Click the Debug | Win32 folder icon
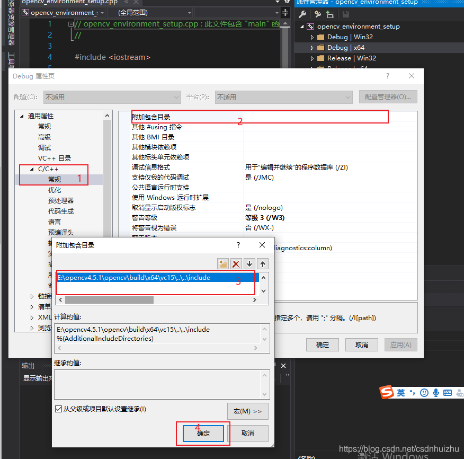This screenshot has height=459, width=464. tap(320, 37)
